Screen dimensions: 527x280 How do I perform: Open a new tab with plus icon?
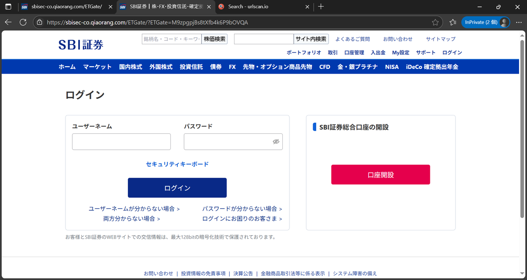(321, 7)
